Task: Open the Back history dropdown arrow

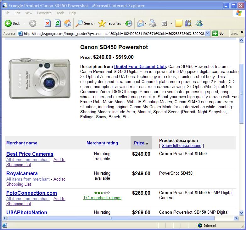Action: [24, 23]
